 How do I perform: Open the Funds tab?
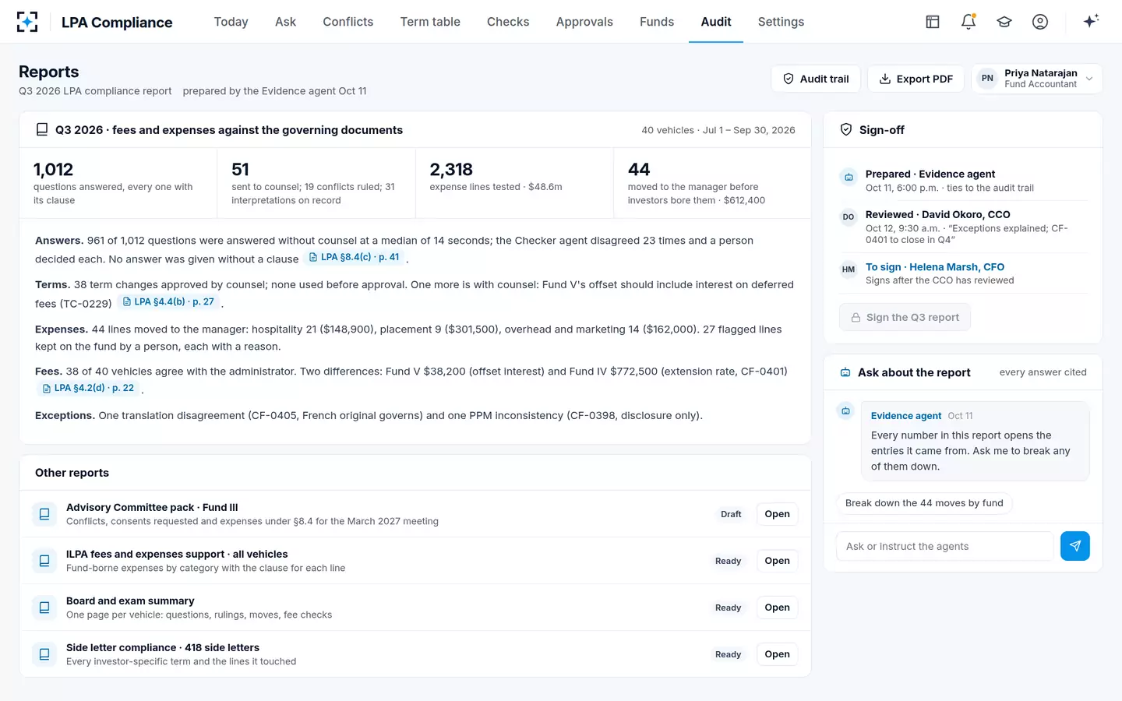(657, 22)
